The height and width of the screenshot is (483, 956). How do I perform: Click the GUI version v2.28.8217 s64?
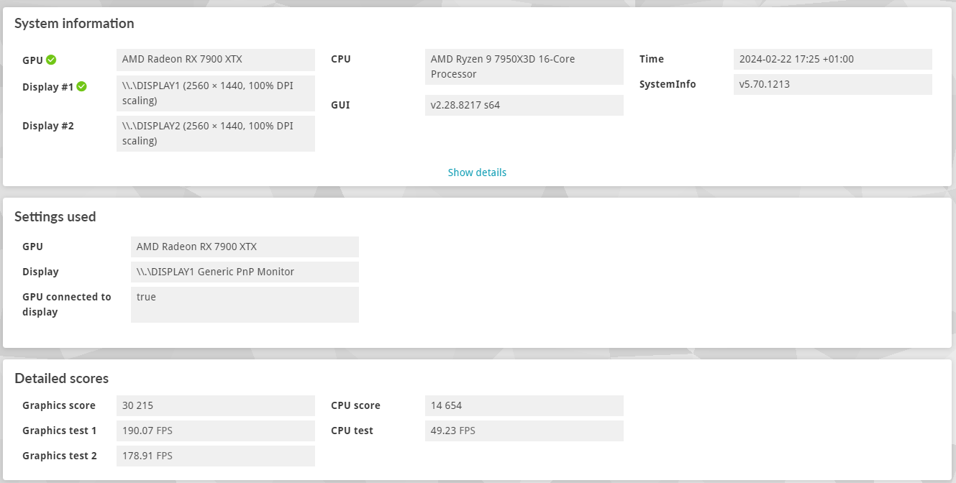point(524,105)
